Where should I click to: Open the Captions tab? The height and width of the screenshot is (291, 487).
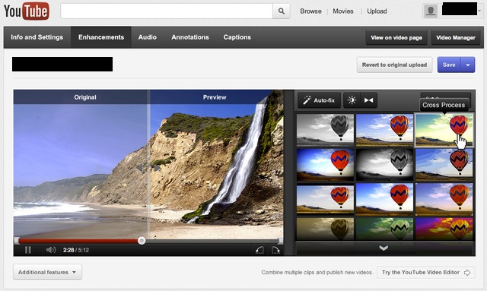click(237, 37)
